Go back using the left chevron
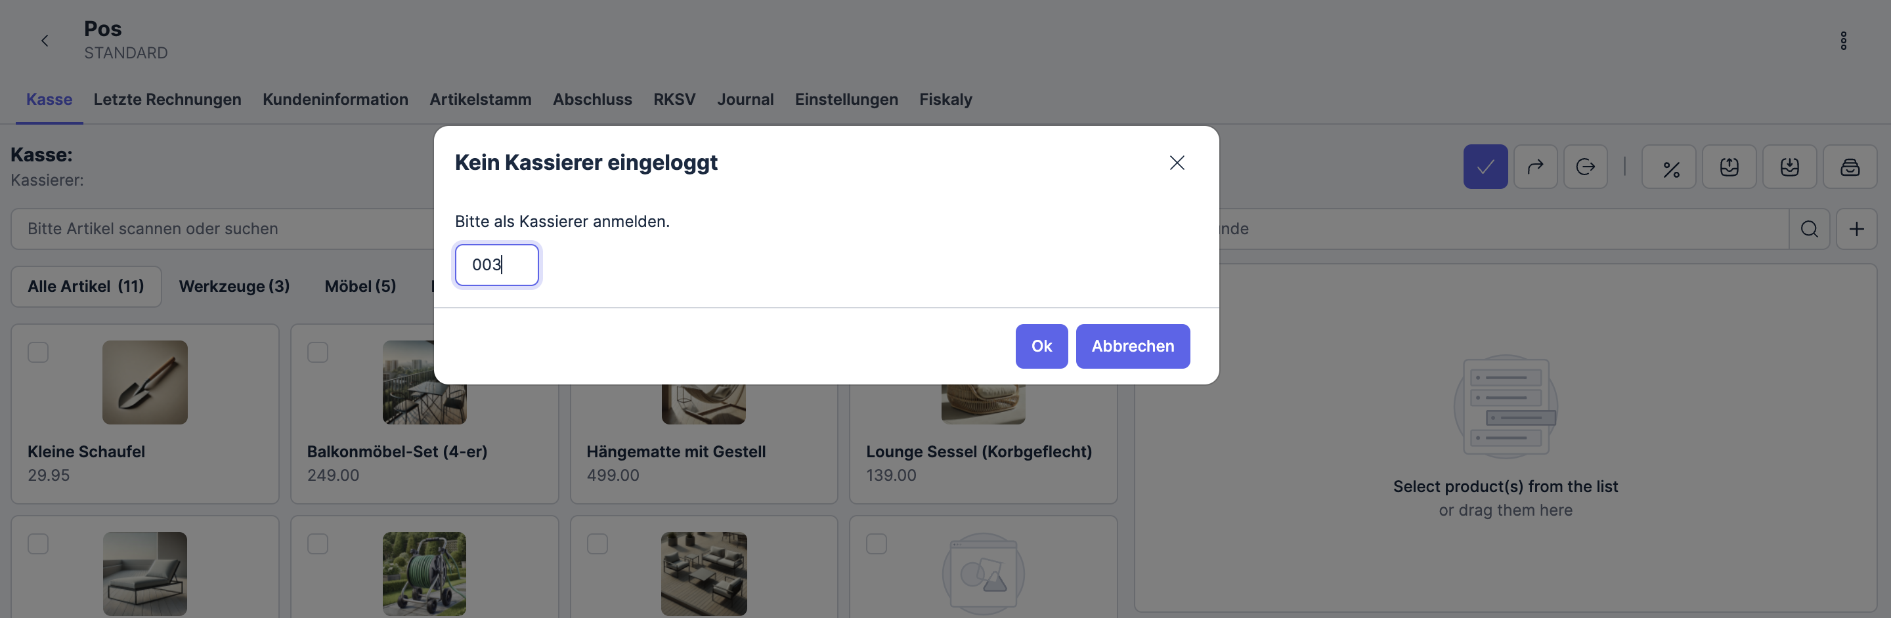The height and width of the screenshot is (618, 1891). coord(45,41)
